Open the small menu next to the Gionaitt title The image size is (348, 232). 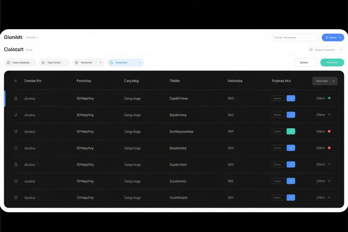pos(38,37)
